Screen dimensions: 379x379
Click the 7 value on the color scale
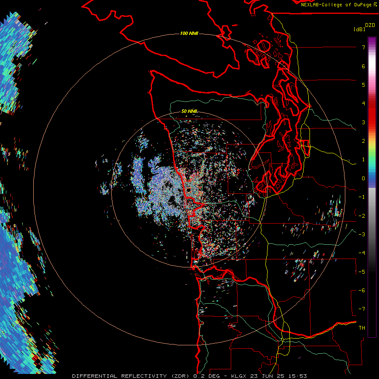pos(363,47)
